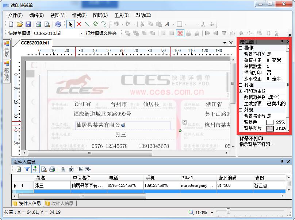Expand the 打印数量数 property node
The width and height of the screenshot is (295, 220).
coord(241,91)
